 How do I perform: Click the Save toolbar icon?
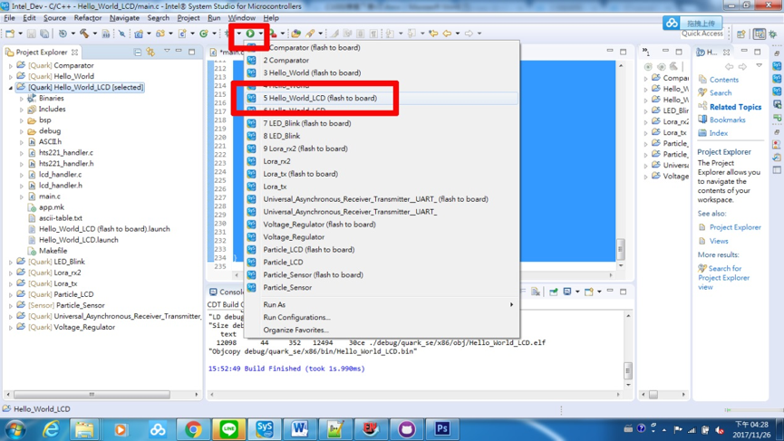point(32,34)
